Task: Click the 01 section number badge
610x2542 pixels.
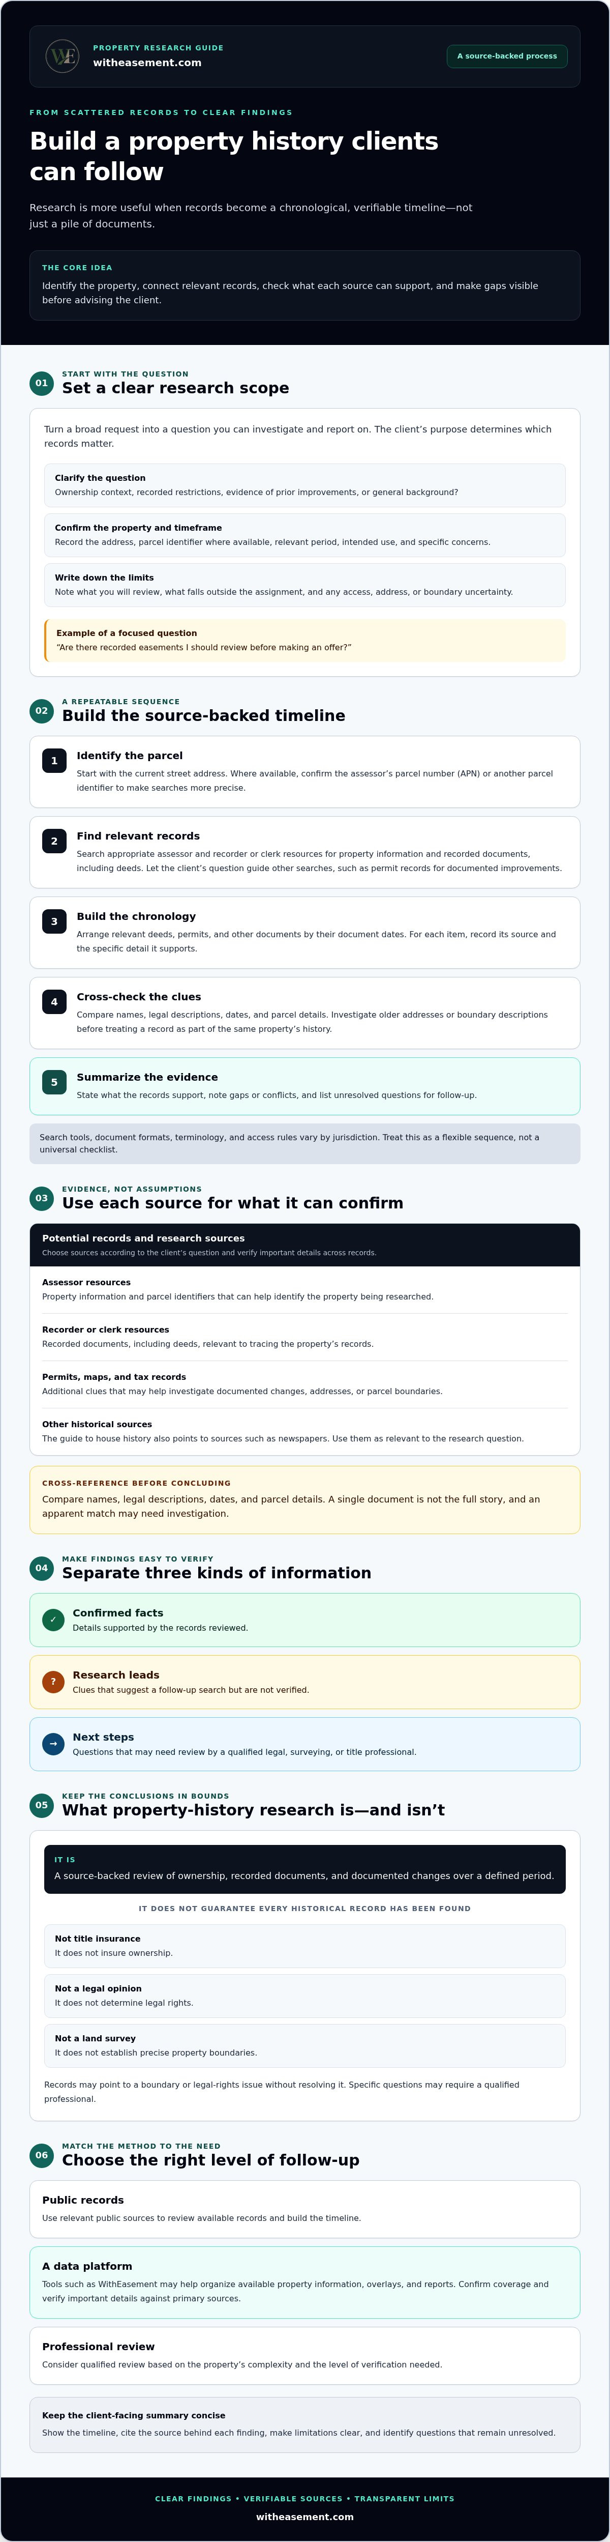Action: 41,383
